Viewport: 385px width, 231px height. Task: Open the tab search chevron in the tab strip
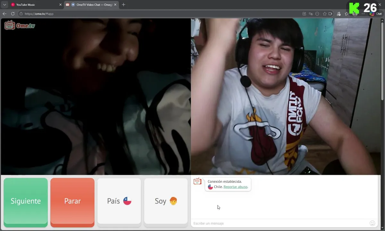(4, 4)
